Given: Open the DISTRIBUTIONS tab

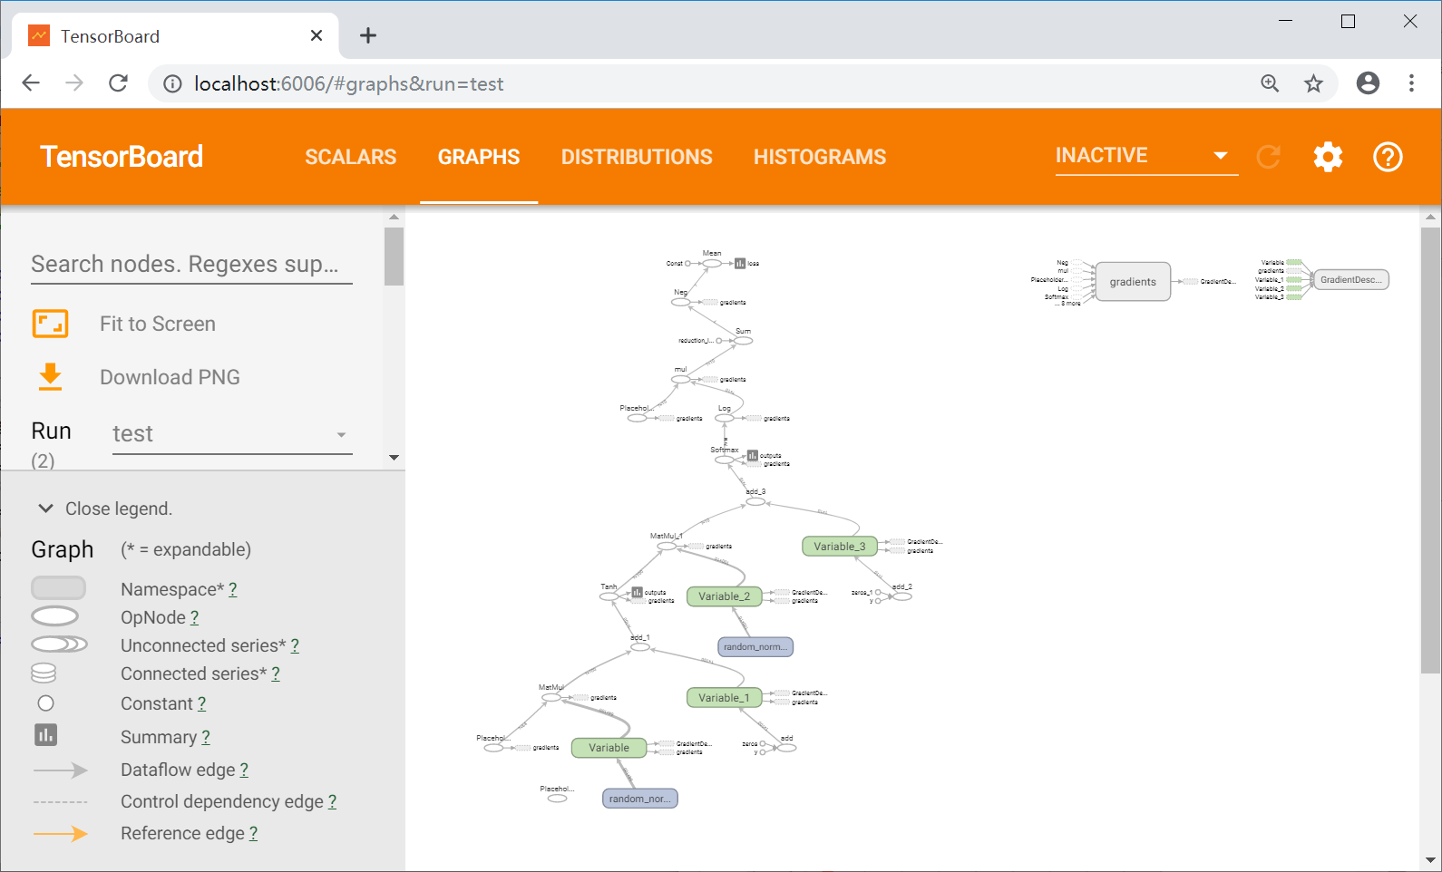Looking at the screenshot, I should point(637,157).
